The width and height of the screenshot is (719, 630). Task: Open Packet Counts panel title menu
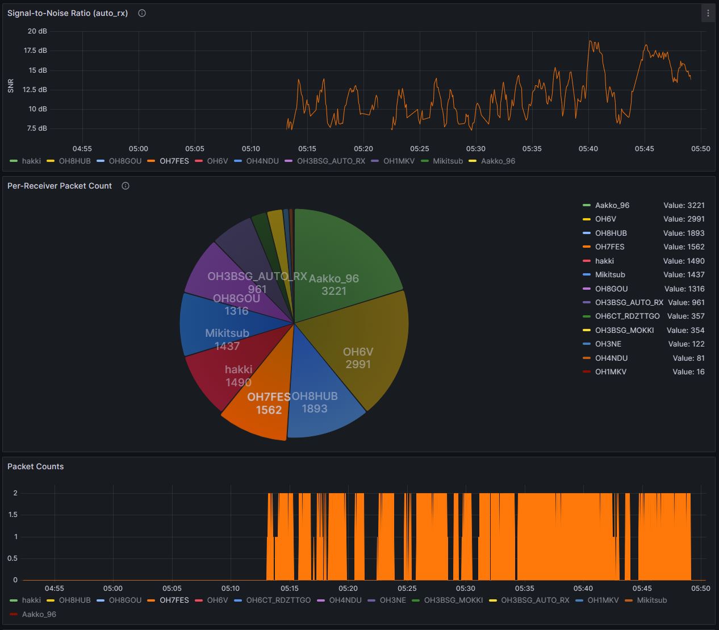(35, 466)
